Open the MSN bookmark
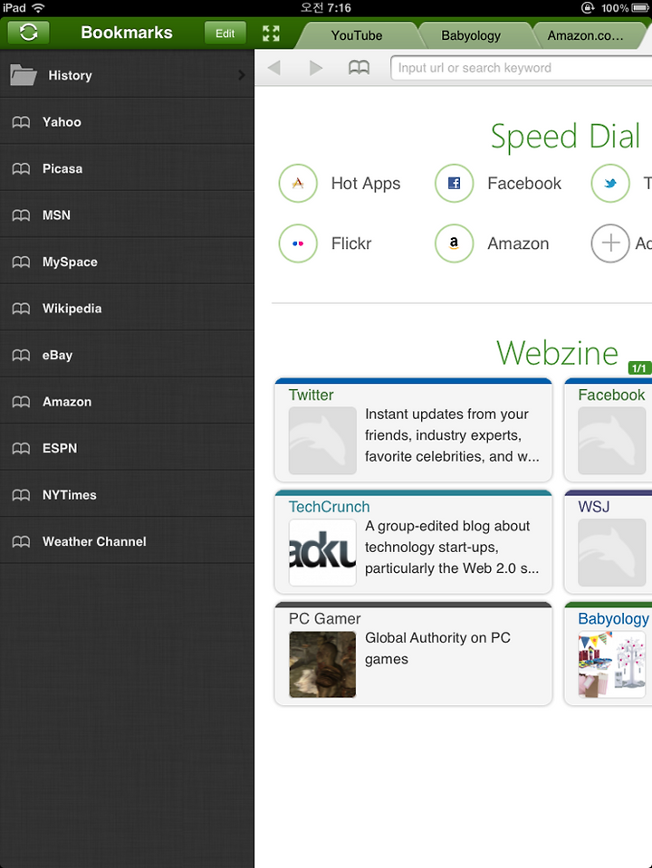 127,215
